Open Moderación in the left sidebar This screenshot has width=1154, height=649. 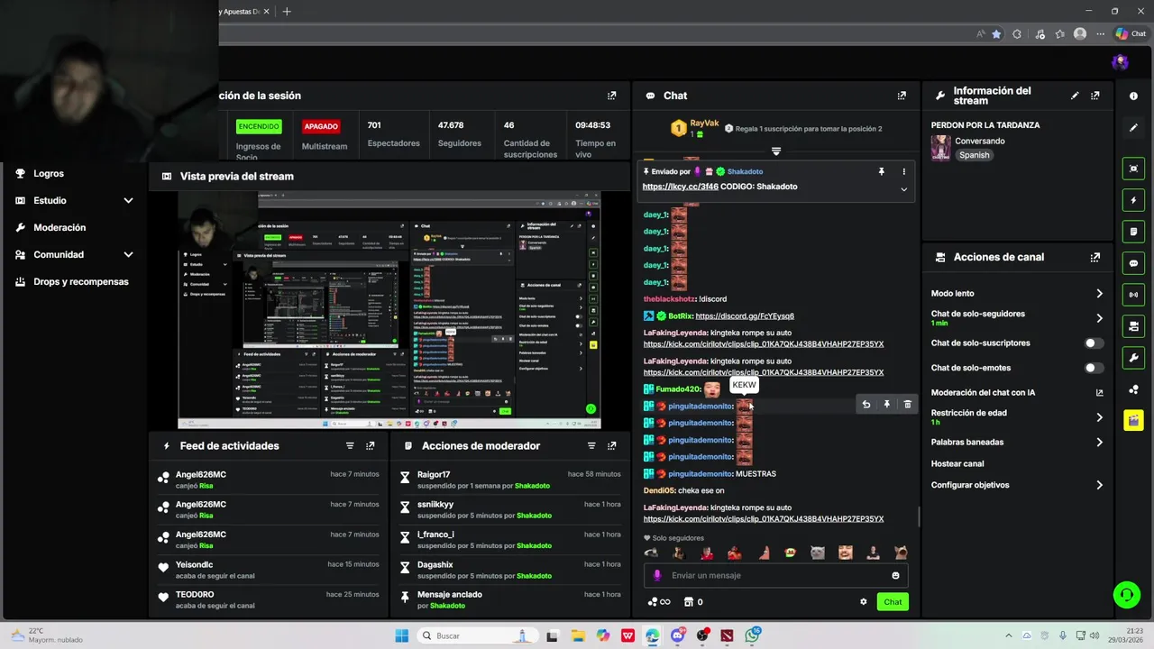pyautogui.click(x=60, y=227)
